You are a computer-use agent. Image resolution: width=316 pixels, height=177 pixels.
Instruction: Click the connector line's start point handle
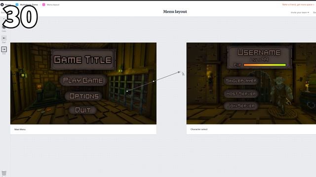pyautogui.click(x=127, y=91)
